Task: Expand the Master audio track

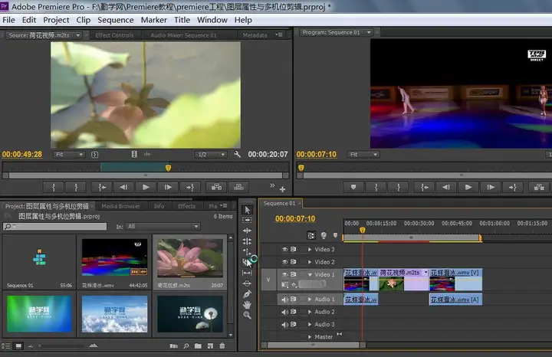Action: (x=310, y=337)
